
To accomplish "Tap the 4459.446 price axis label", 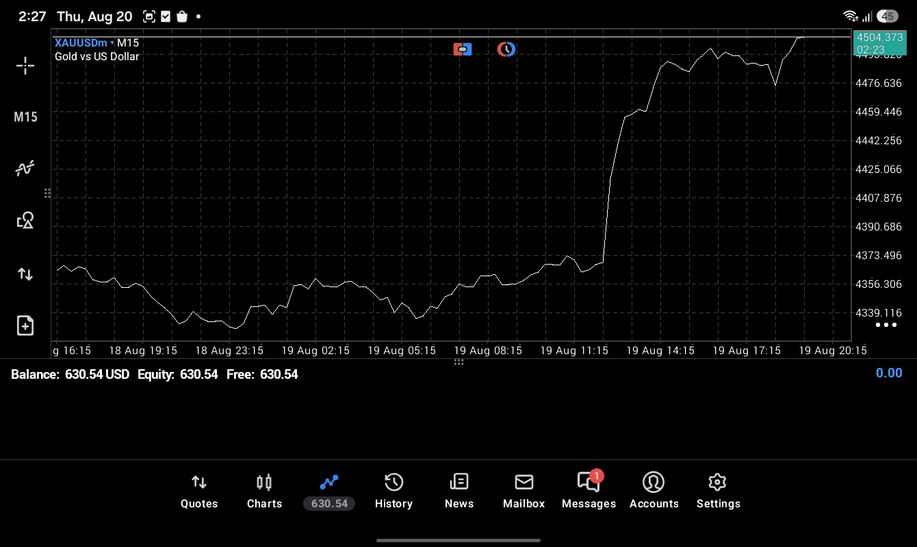I will coord(879,112).
